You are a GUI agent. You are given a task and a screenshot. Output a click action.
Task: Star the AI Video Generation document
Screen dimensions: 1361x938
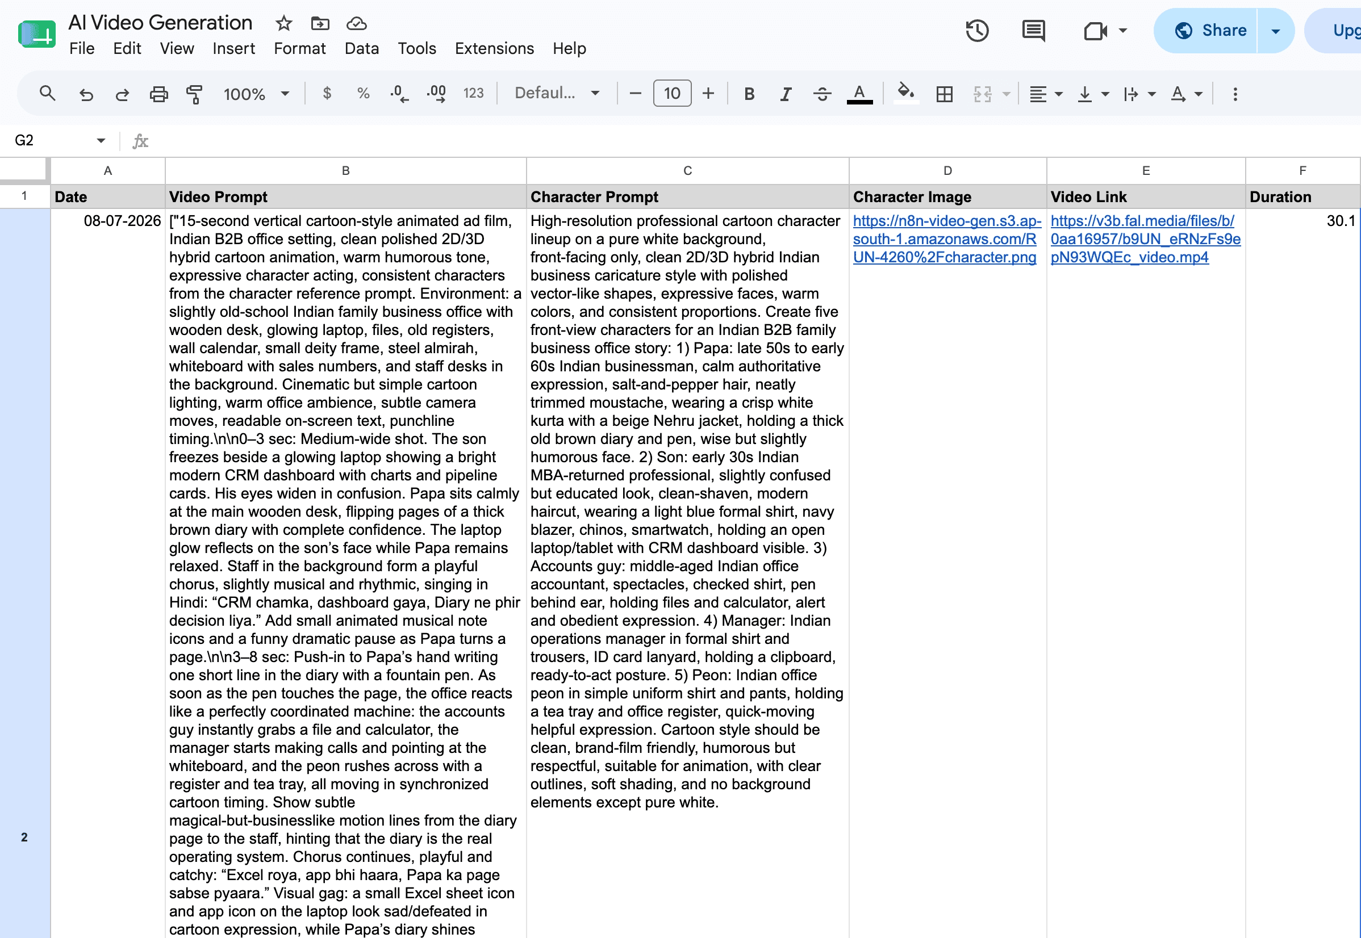tap(284, 23)
